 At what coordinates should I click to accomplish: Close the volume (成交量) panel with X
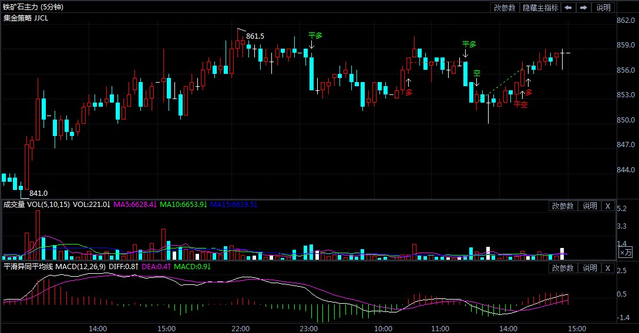pos(608,206)
